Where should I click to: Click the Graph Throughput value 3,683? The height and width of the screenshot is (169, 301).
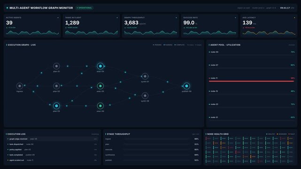point(131,23)
